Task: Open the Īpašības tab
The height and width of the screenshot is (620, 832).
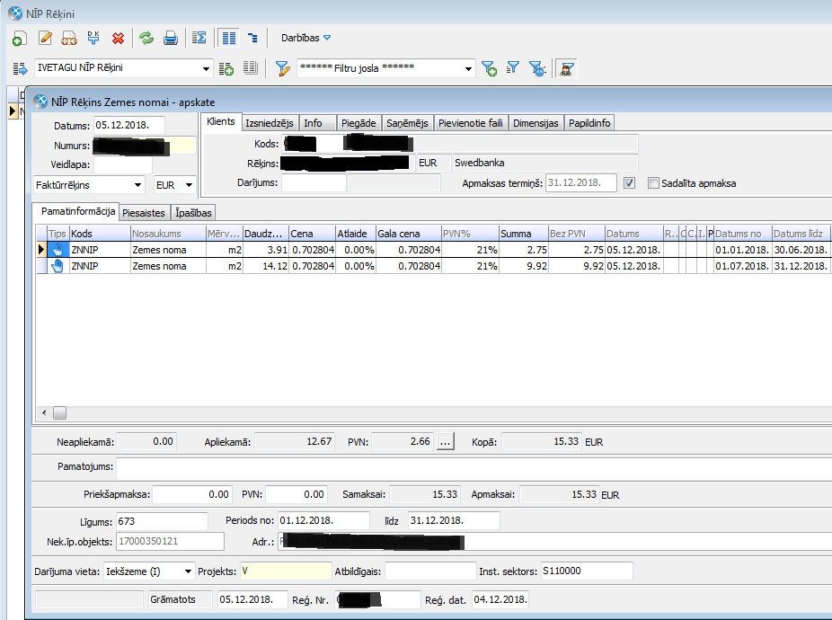Action: point(194,213)
